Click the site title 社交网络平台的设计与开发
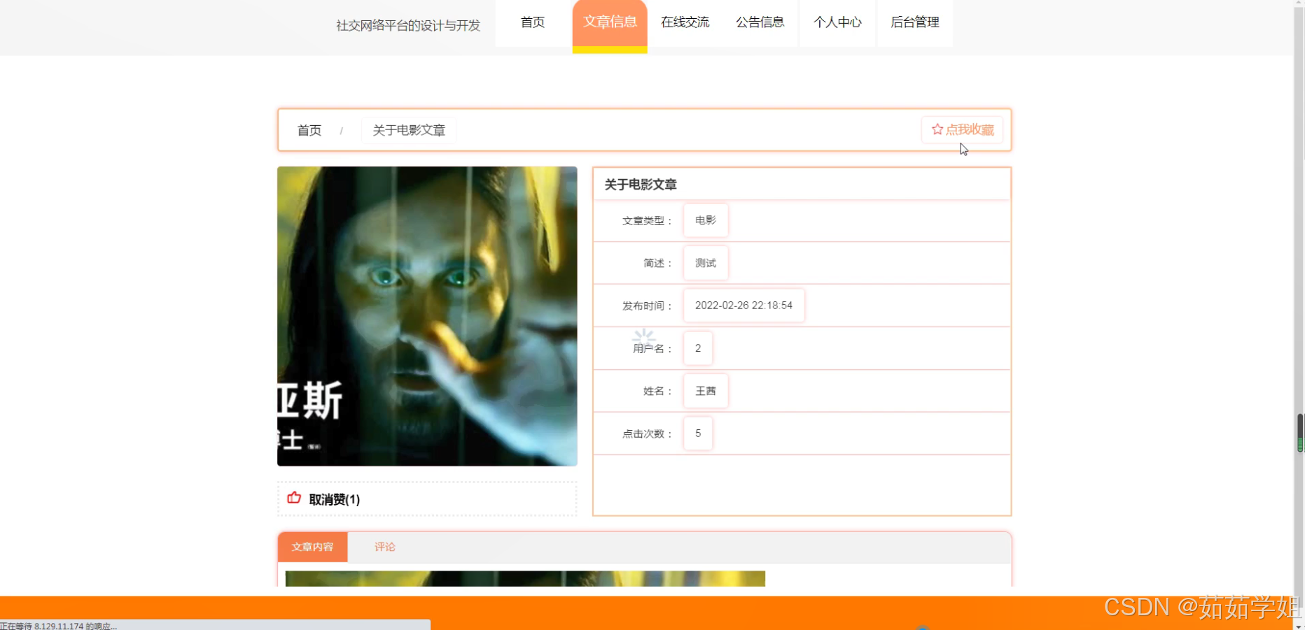Screen dimensions: 1305x630 408,26
